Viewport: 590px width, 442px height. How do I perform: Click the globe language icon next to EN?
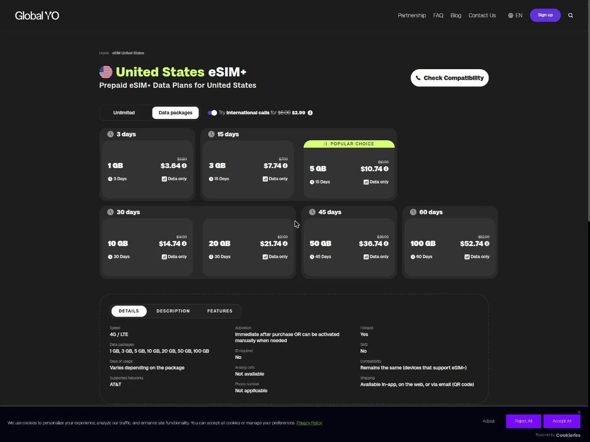[x=510, y=15]
